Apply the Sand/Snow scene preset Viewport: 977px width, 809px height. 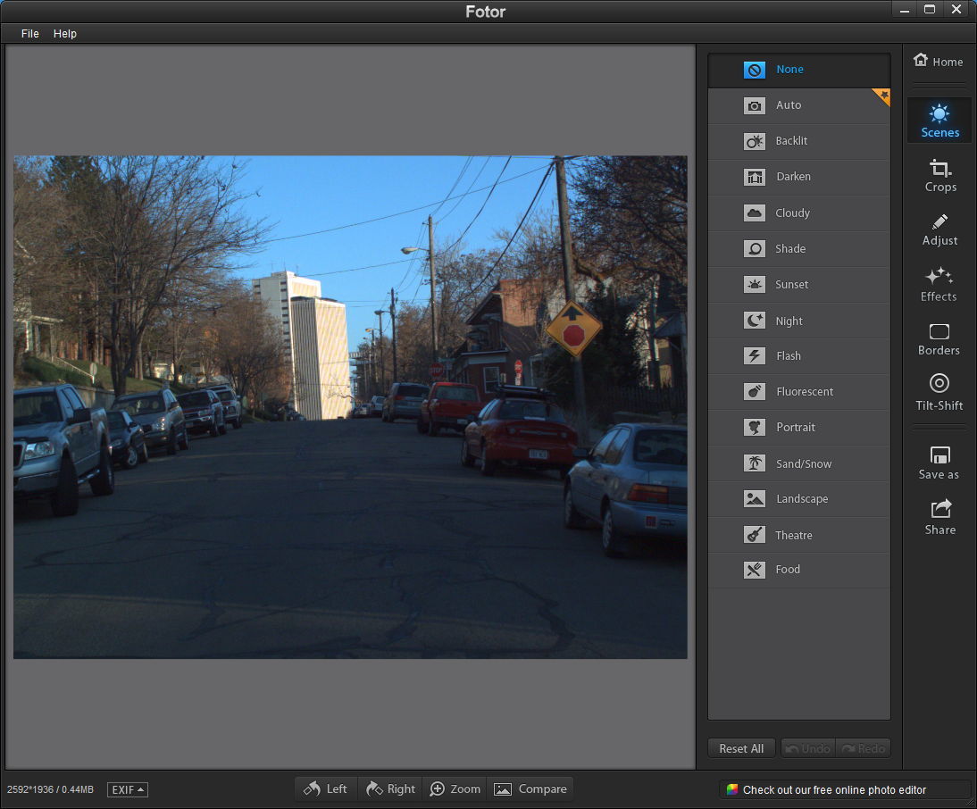(798, 463)
